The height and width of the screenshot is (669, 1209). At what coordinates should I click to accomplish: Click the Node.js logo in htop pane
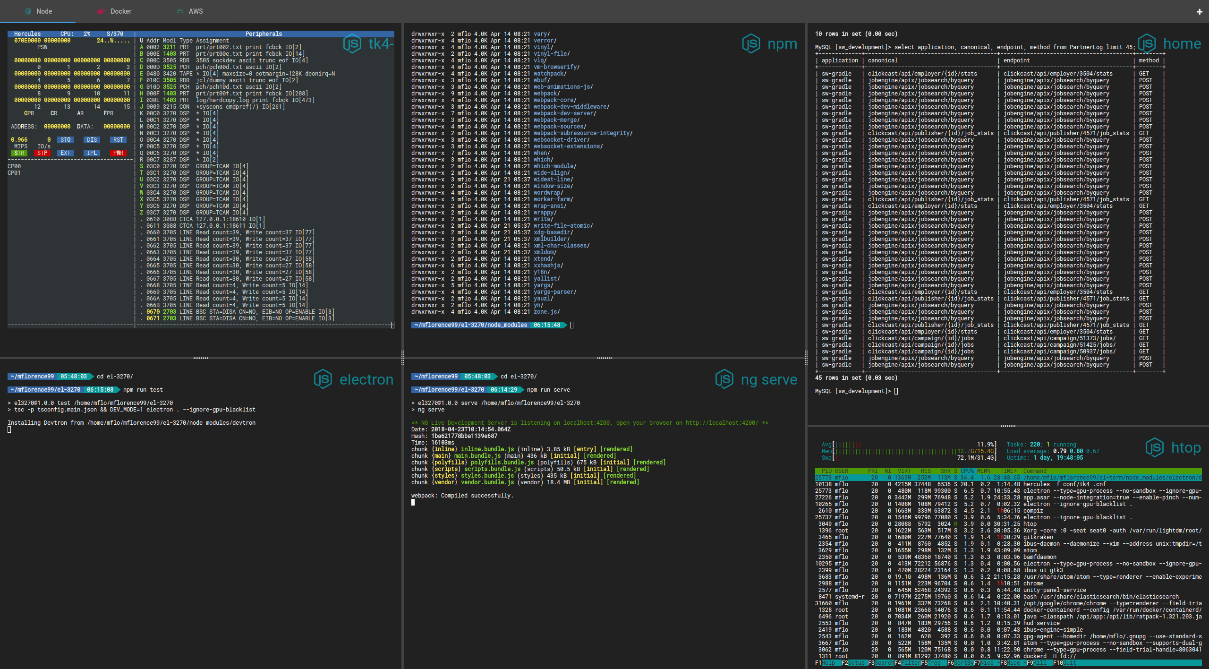point(1155,447)
